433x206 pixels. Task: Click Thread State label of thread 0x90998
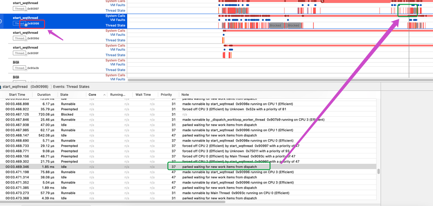point(115,25)
